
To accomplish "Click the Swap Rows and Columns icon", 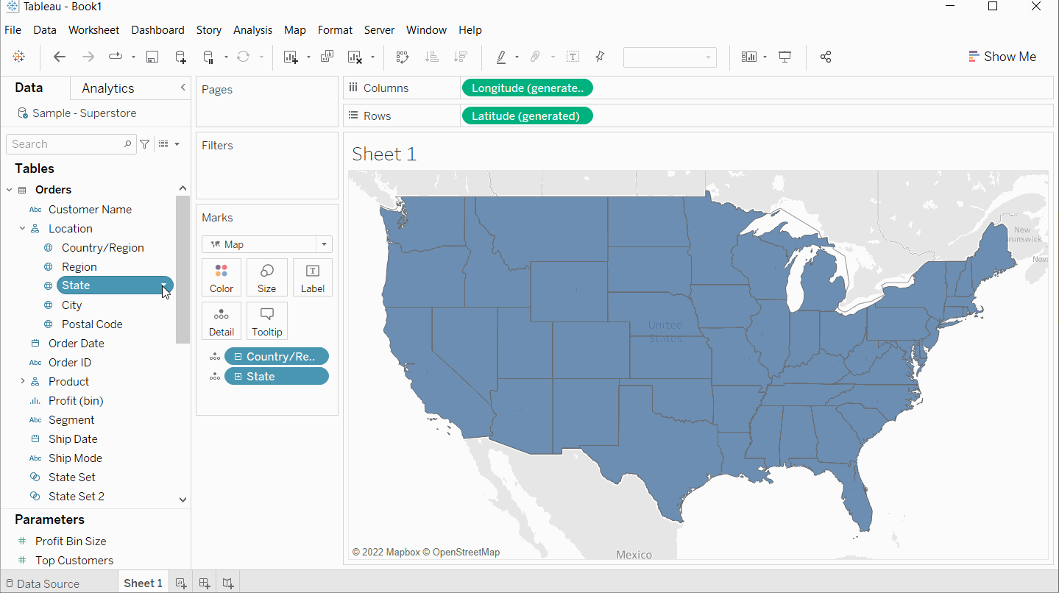I will (x=403, y=57).
